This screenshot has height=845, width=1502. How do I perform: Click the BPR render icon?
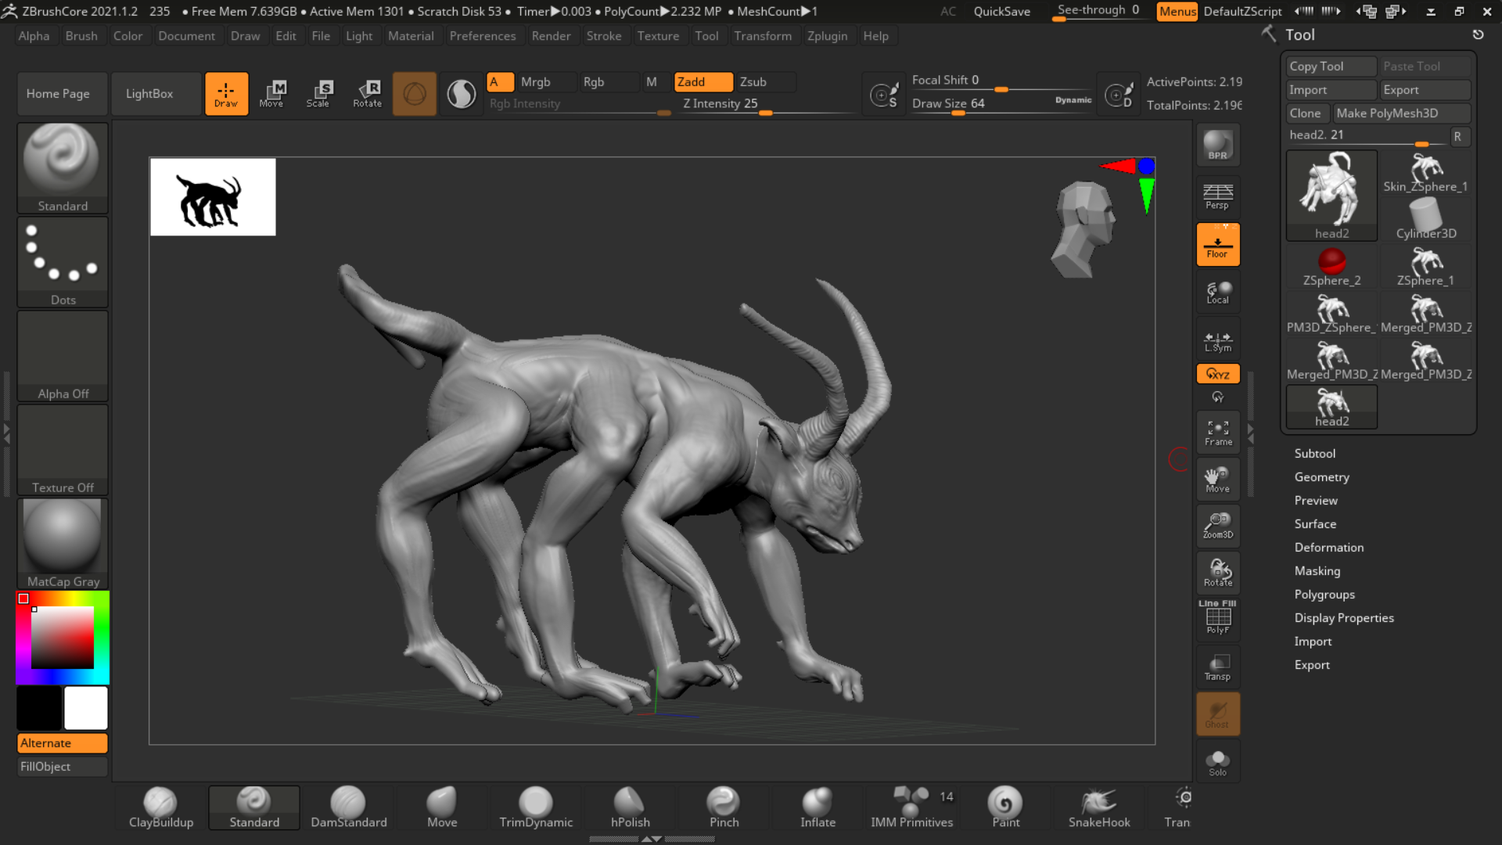point(1217,146)
